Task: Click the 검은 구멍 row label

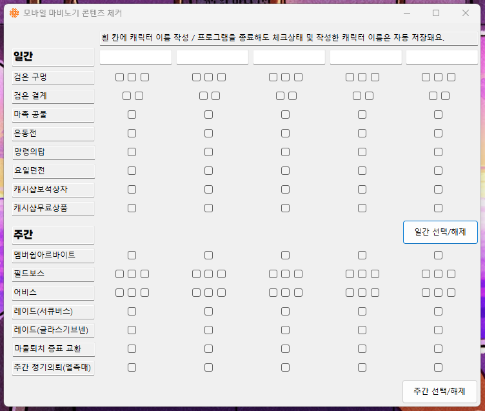Action: [x=53, y=77]
